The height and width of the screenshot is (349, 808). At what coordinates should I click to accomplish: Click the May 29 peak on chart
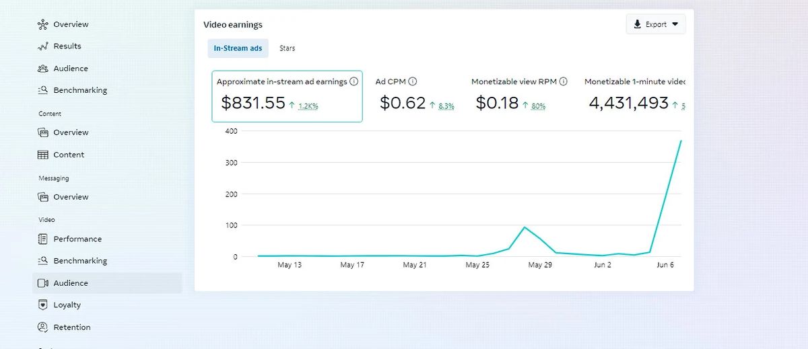[525, 227]
